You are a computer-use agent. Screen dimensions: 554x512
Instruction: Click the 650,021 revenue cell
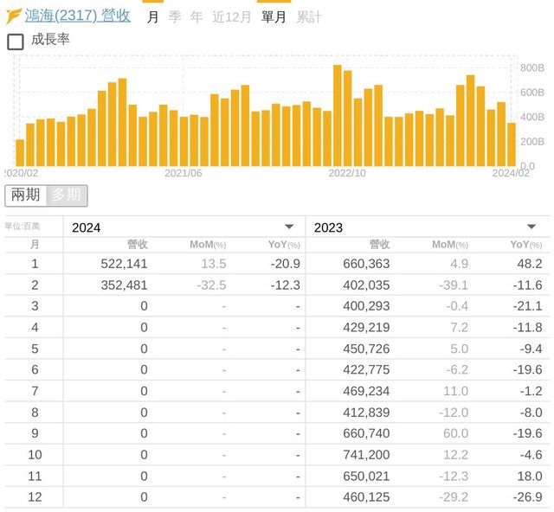point(366,476)
